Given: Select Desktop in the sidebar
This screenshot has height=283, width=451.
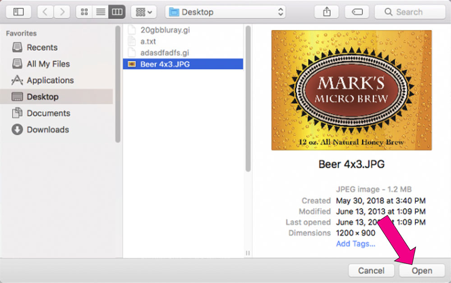Looking at the screenshot, I should pos(56,97).
